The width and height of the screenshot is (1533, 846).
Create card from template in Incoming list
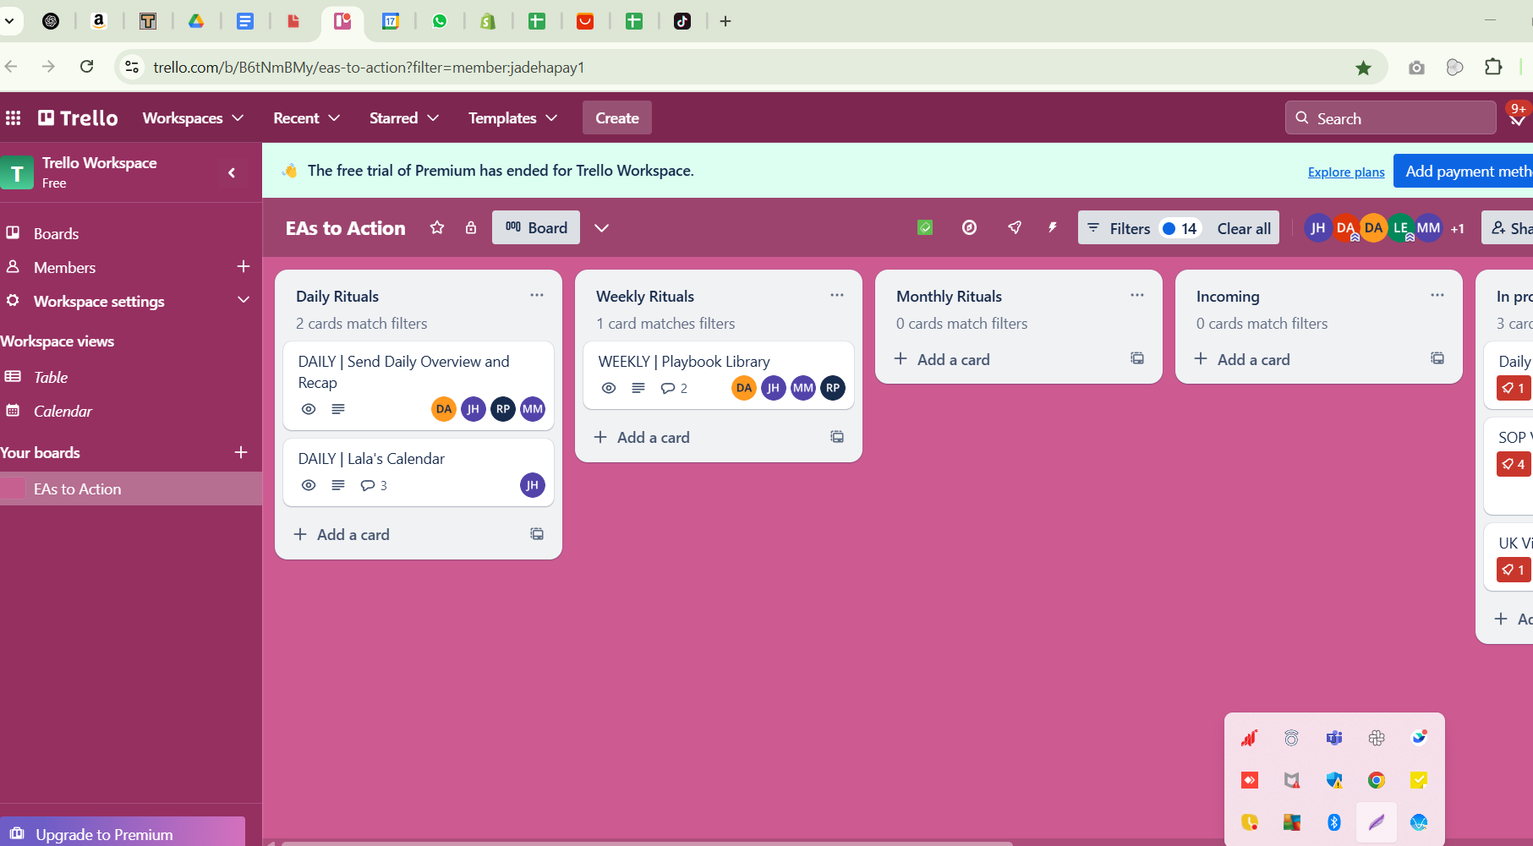coord(1437,358)
